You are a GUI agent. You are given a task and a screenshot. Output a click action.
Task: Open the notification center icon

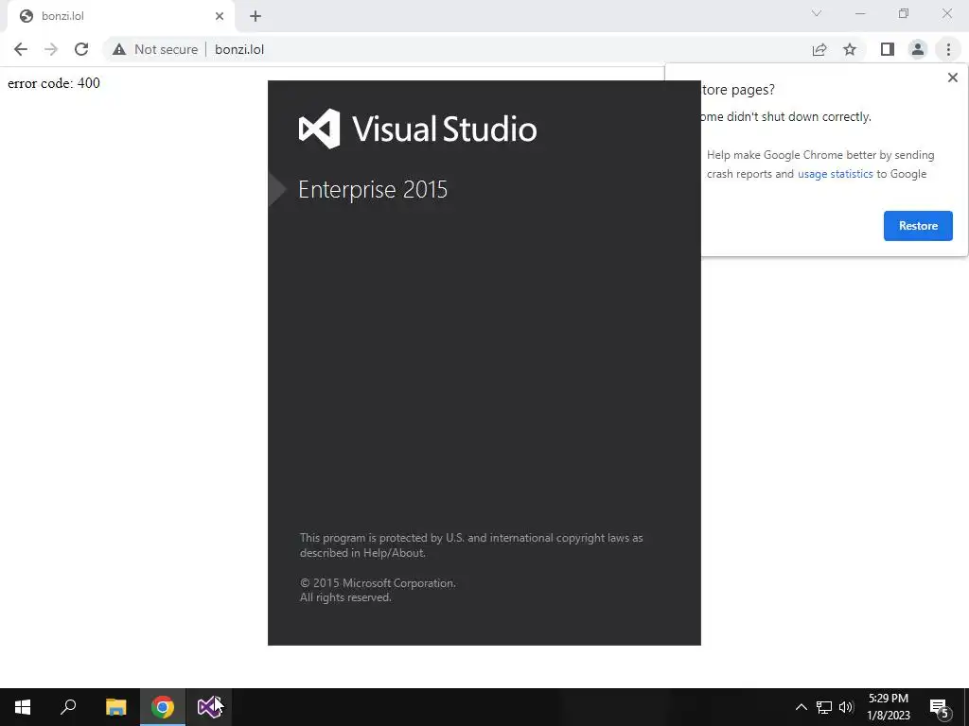pos(940,707)
